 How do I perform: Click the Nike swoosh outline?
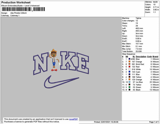pyautogui.click(x=61, y=82)
